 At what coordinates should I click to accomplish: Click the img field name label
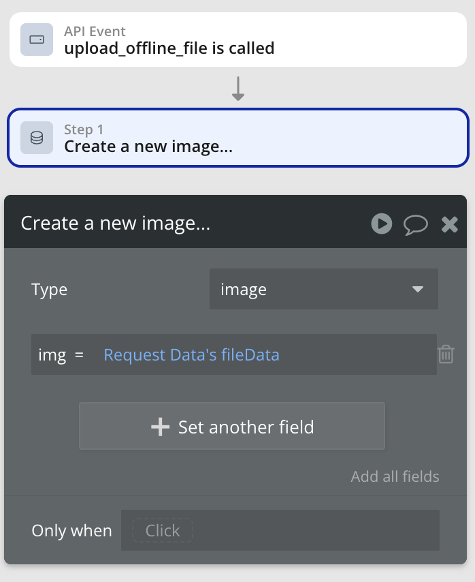pos(52,355)
